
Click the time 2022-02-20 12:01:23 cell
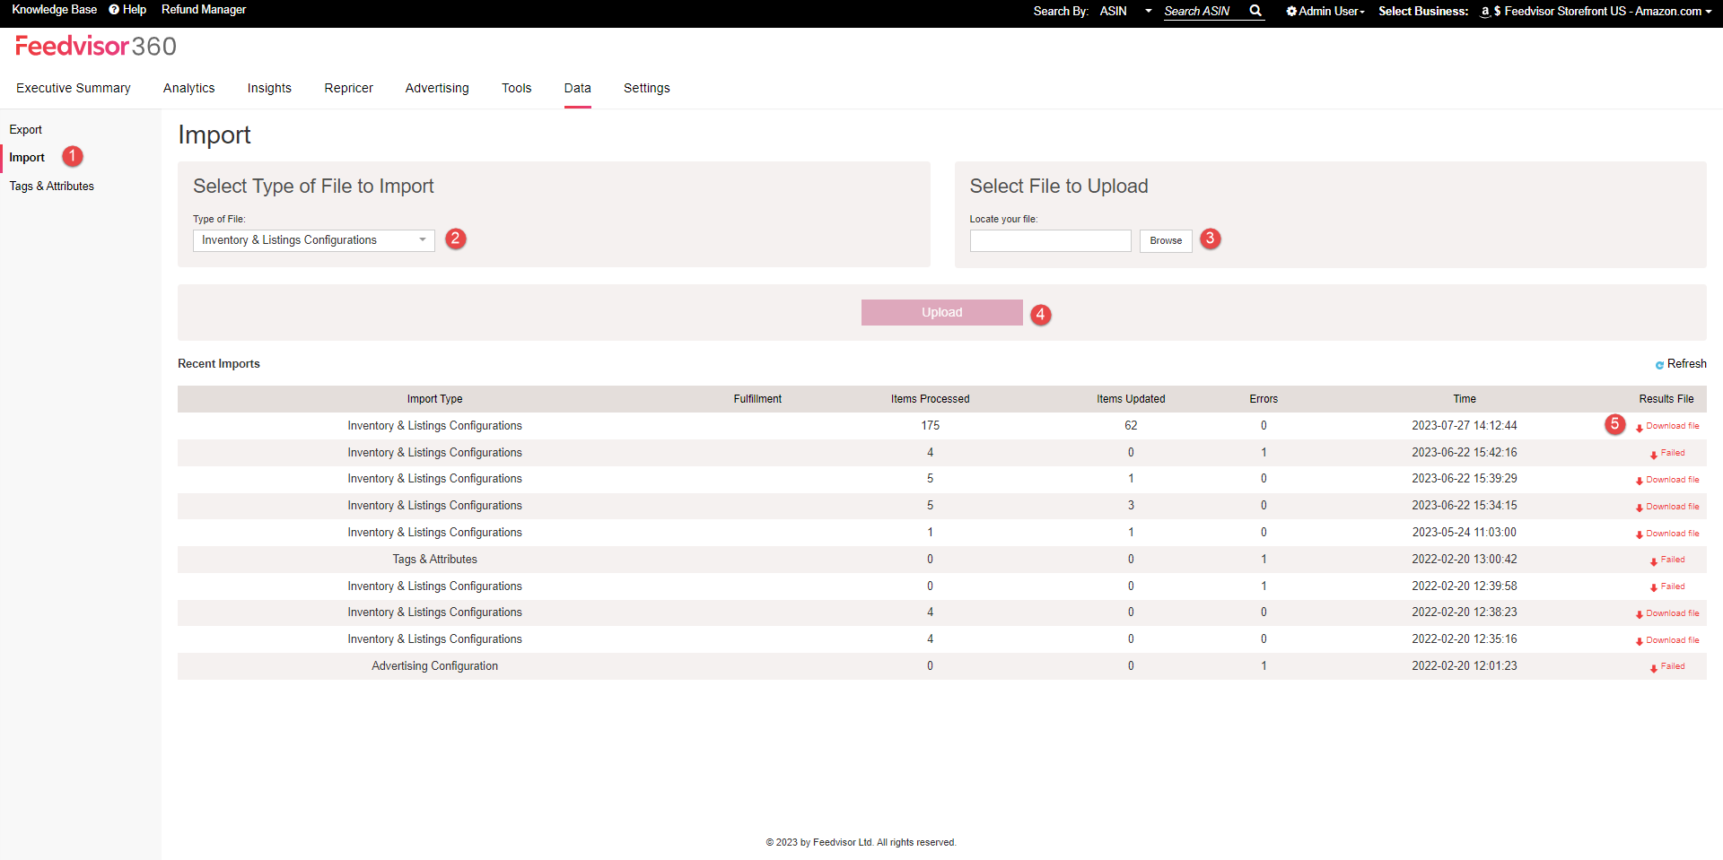[1465, 666]
